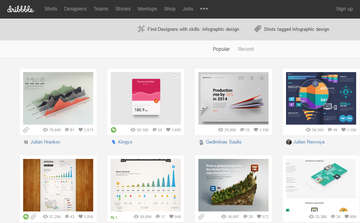Open Monthly Loan Volume chart thumbnail
The width and height of the screenshot is (360, 223).
(146, 185)
